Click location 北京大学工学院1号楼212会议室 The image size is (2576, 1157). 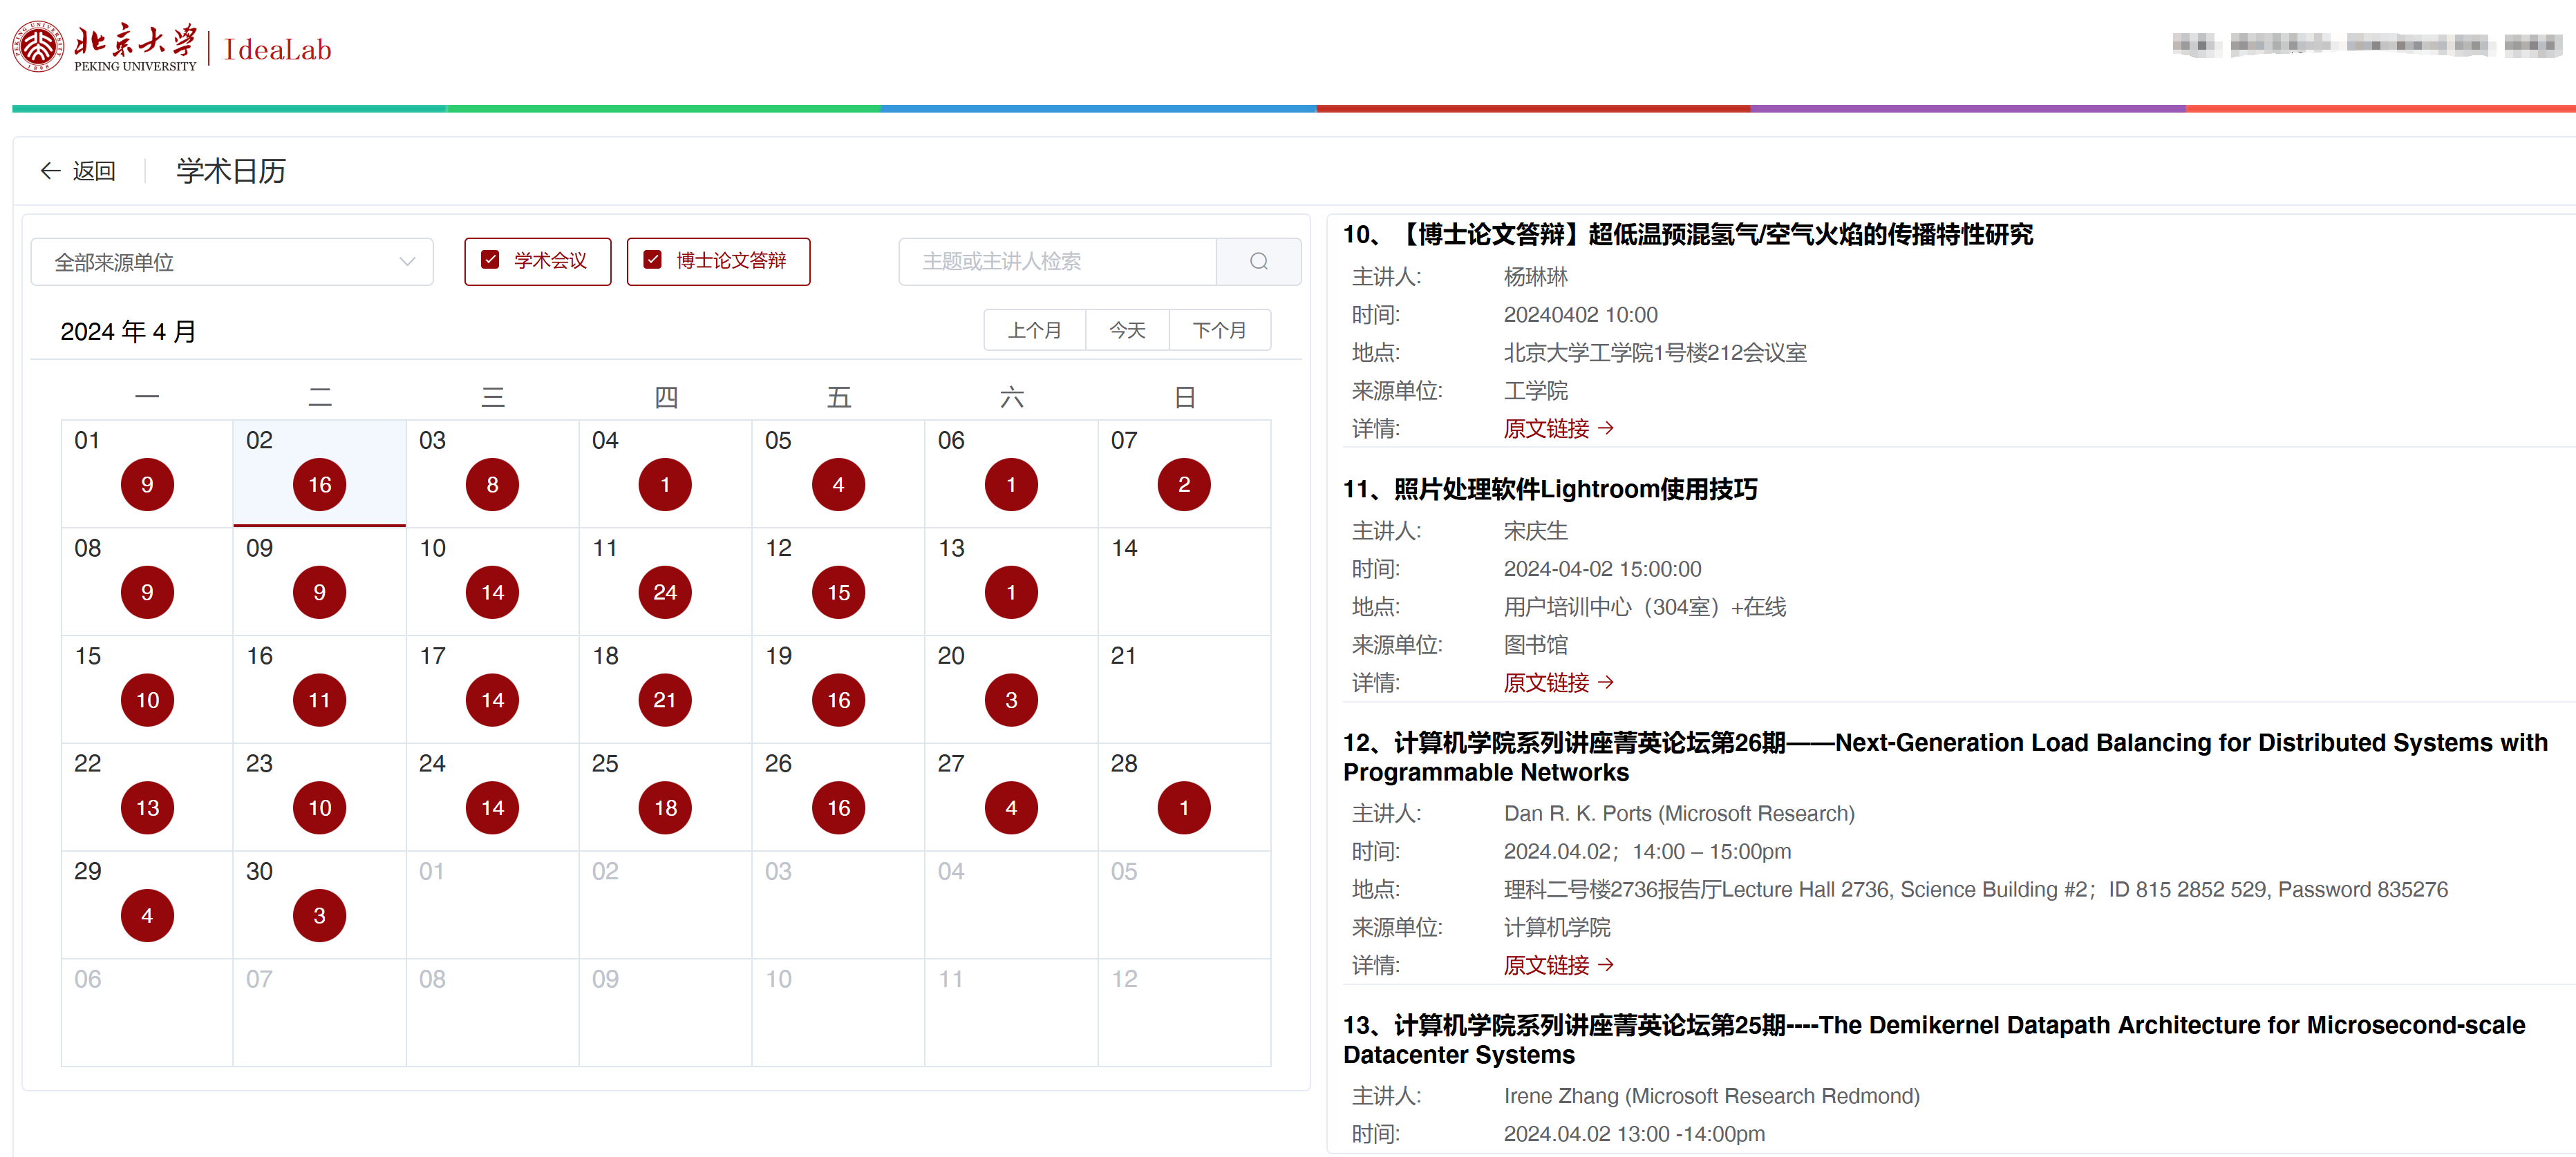[x=1655, y=353]
